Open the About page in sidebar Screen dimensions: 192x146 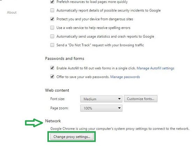click(x=12, y=12)
